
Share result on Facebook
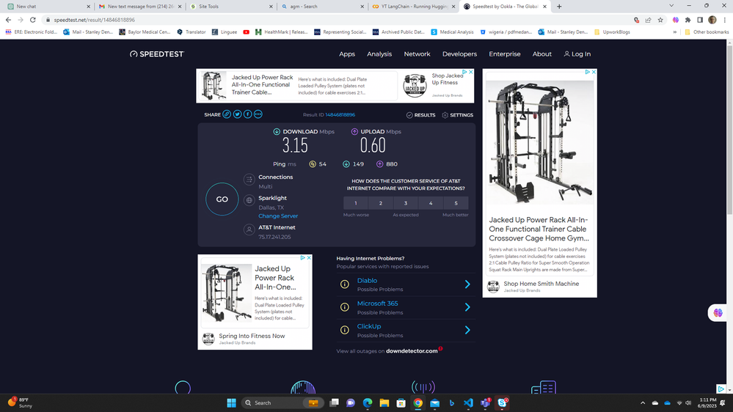(x=248, y=114)
